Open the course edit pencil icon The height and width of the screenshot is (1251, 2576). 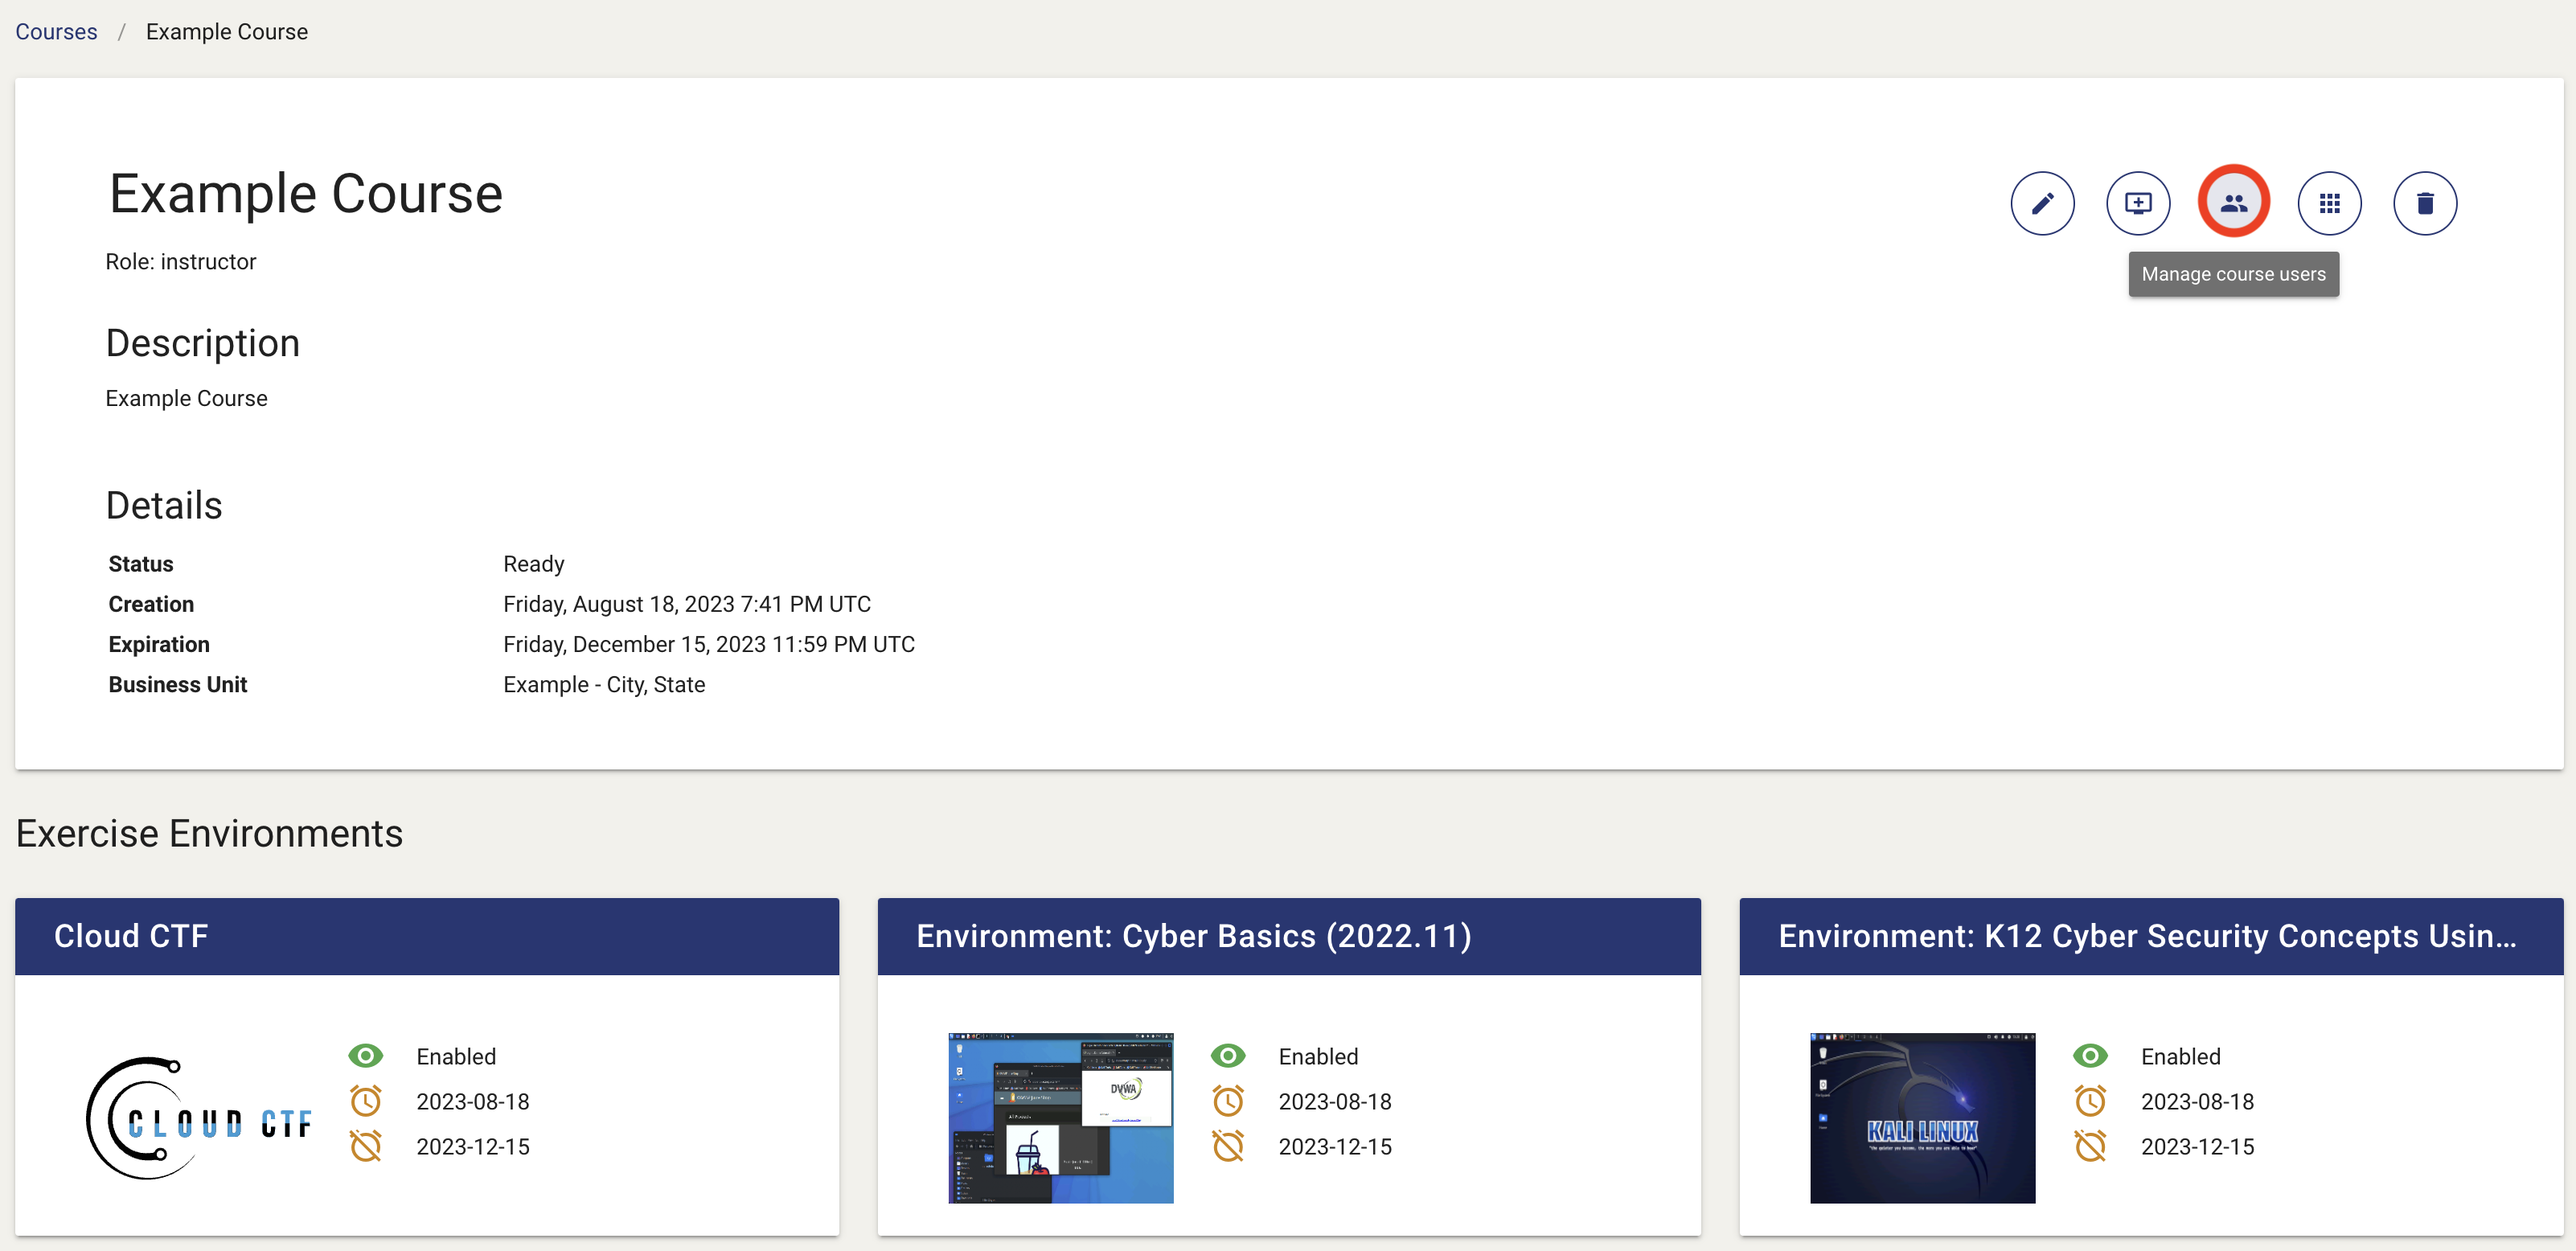click(x=2042, y=203)
